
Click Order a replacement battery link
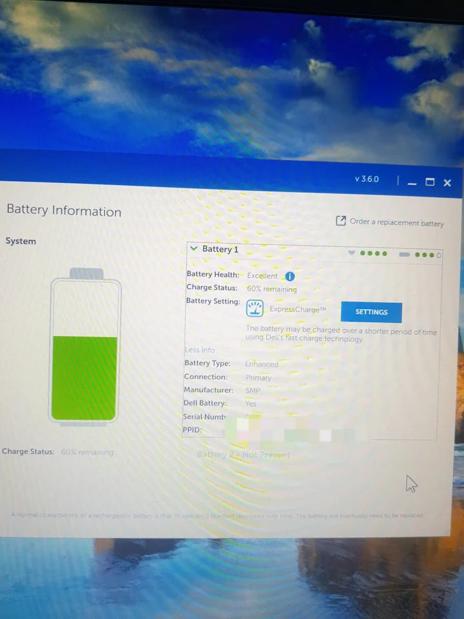pyautogui.click(x=396, y=223)
